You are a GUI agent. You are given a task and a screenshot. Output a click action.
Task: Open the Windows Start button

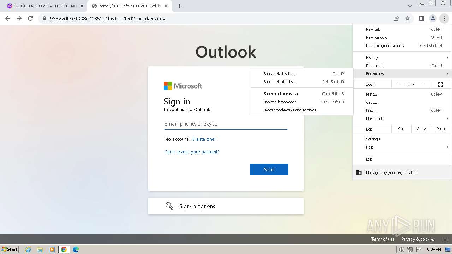(x=10, y=249)
